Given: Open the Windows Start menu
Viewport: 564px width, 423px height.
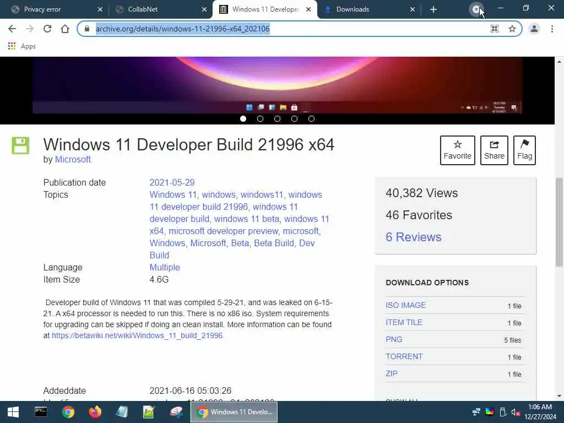Looking at the screenshot, I should 13,412.
